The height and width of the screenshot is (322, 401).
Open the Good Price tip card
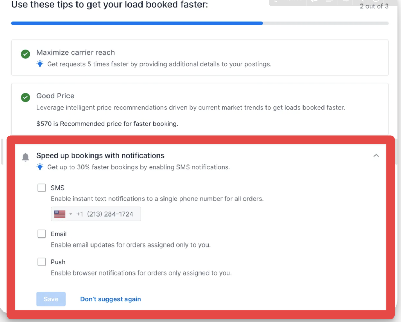pos(200,109)
